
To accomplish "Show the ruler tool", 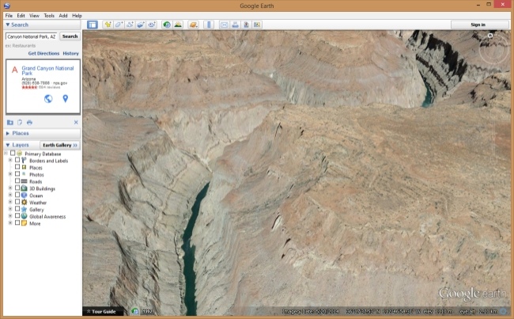I will point(209,25).
